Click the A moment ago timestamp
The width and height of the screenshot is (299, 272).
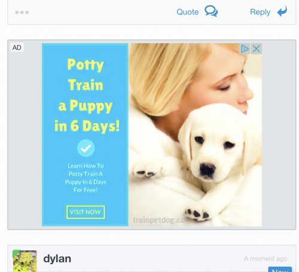[266, 258]
